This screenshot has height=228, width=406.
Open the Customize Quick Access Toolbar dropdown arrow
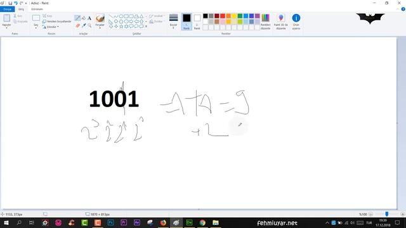[26, 3]
